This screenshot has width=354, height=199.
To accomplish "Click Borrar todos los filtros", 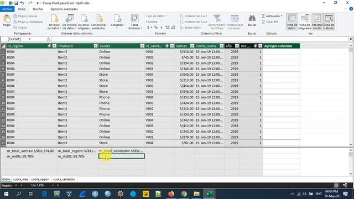I will [217, 22].
